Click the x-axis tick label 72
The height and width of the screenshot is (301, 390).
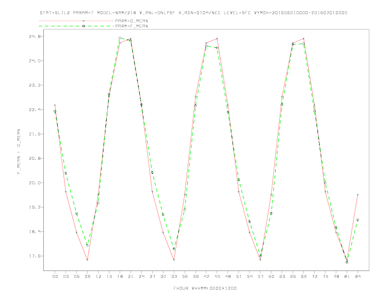coord(314,276)
